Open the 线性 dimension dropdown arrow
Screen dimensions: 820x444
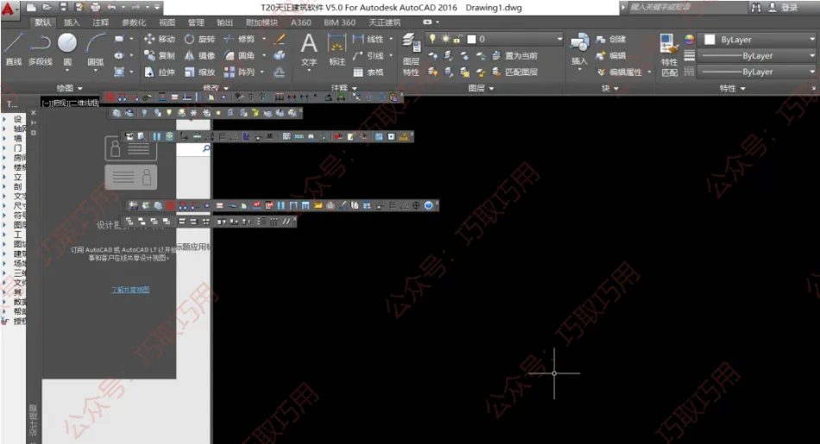[391, 39]
